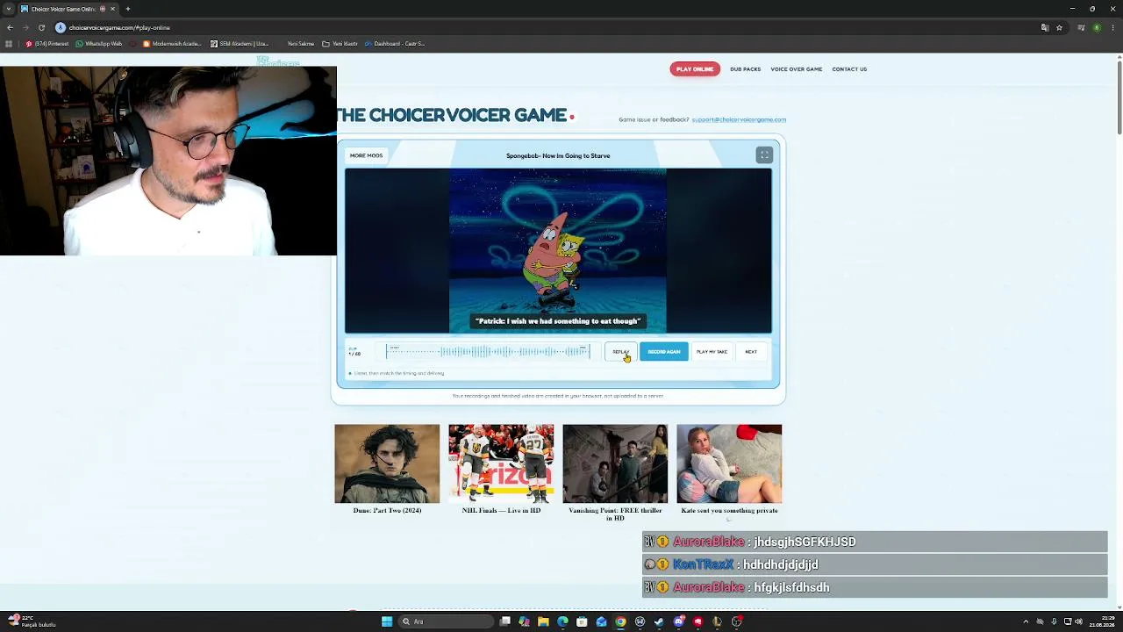1123x632 pixels.
Task: Open the Chrome three-dot menu
Action: click(x=1113, y=27)
